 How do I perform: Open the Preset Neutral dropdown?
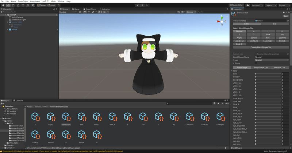(272, 60)
